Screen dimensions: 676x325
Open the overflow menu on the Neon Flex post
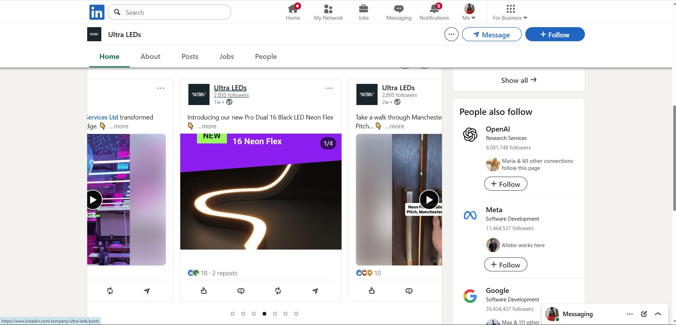[329, 88]
